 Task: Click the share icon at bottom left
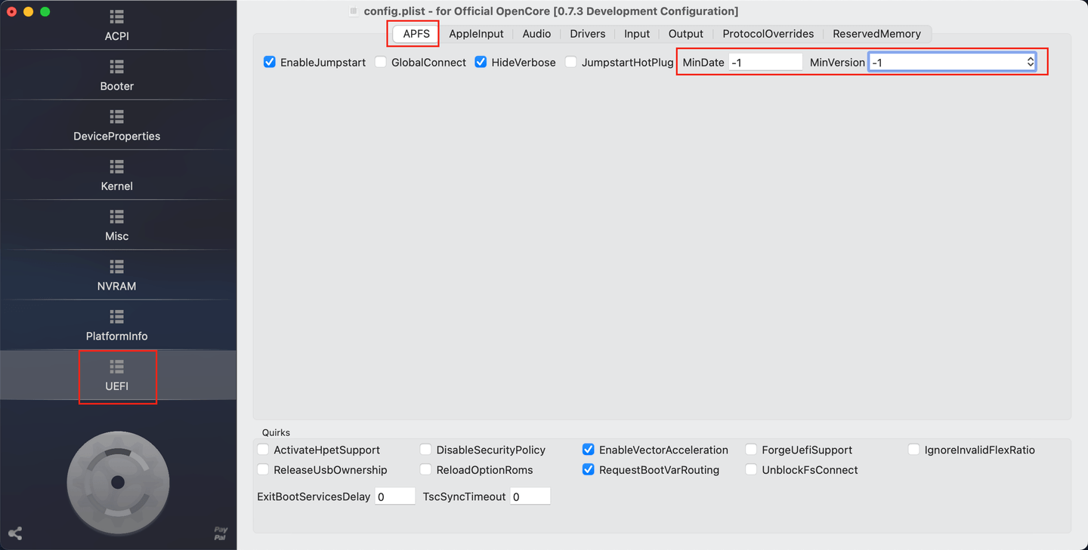15,533
